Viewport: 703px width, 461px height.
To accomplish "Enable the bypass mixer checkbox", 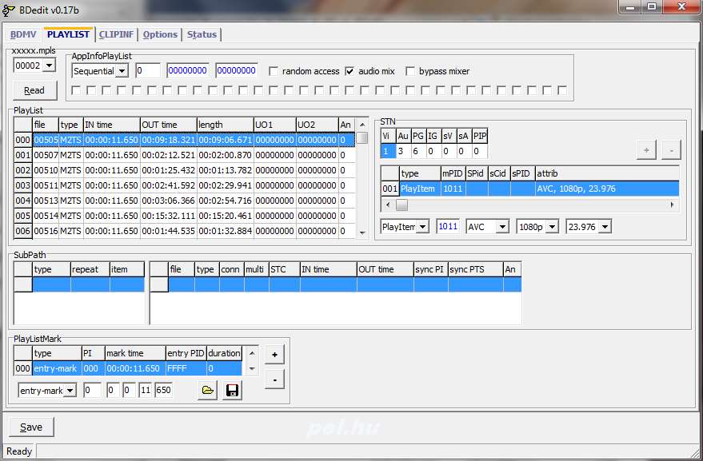I will coord(411,71).
